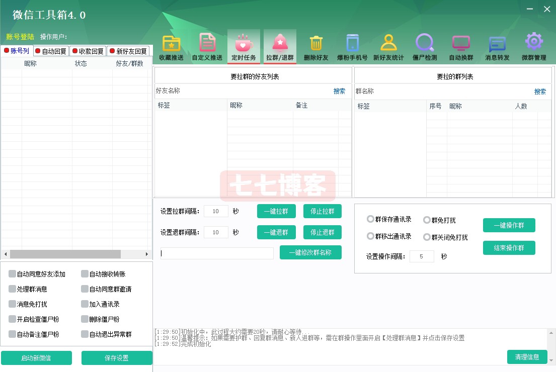
Task: Click the account list scroll left arrow
Action: pyautogui.click(x=6, y=254)
